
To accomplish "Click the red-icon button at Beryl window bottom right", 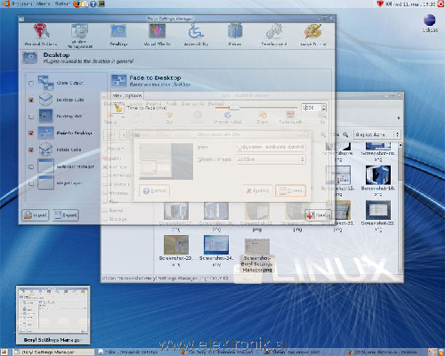I will (319, 215).
